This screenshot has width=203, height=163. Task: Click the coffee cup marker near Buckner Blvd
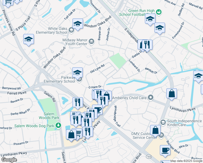[165, 151]
